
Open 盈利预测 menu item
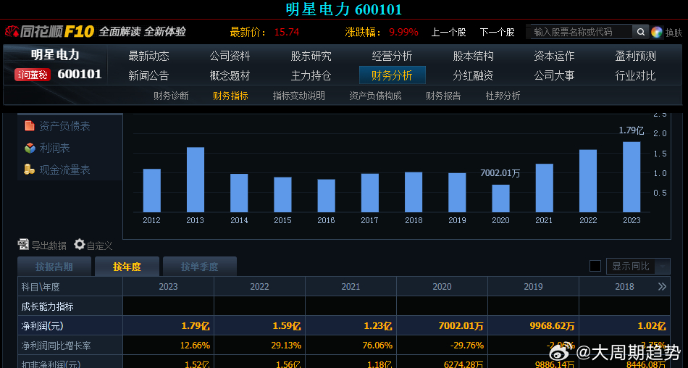tap(635, 57)
